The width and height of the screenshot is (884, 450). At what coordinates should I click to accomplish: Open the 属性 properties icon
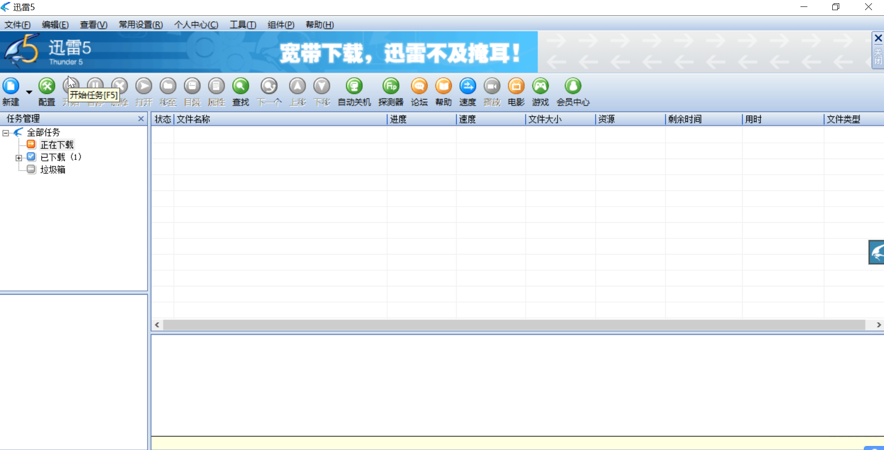(216, 86)
